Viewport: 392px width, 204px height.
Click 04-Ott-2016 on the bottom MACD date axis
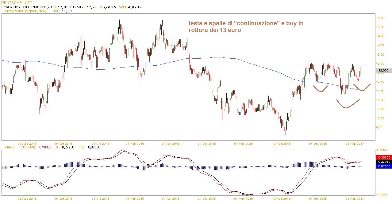click(x=282, y=199)
